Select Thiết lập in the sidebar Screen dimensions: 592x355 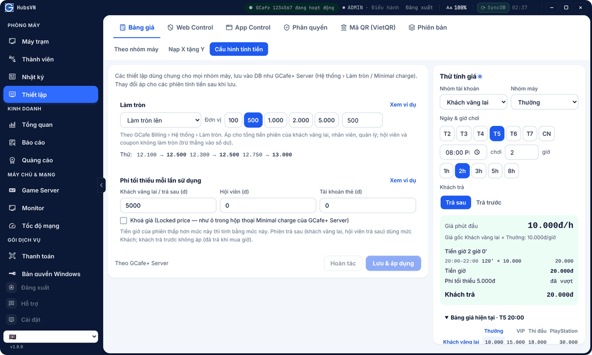coord(51,94)
